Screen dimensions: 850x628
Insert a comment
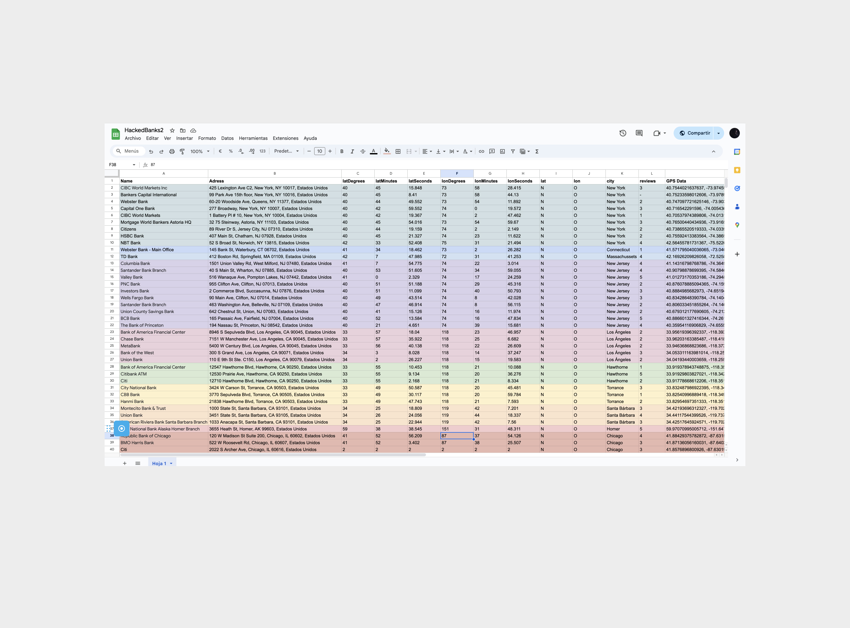click(x=492, y=151)
